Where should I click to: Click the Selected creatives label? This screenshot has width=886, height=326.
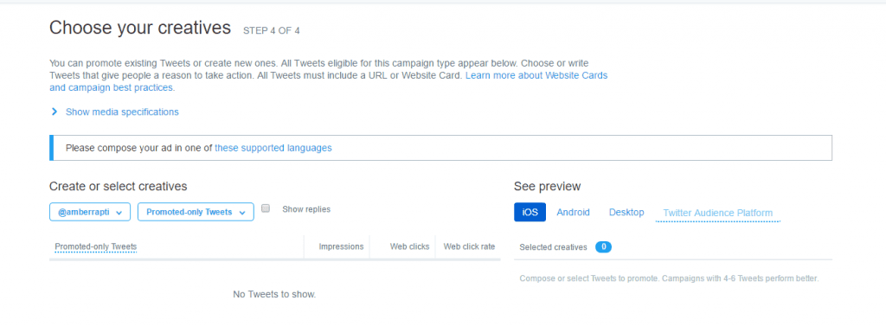pos(553,247)
